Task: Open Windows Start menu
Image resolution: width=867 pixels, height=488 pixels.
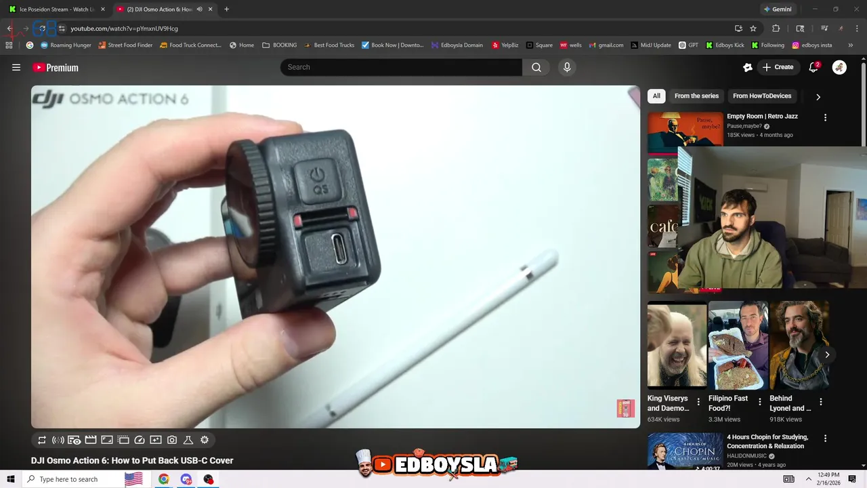Action: (x=10, y=479)
